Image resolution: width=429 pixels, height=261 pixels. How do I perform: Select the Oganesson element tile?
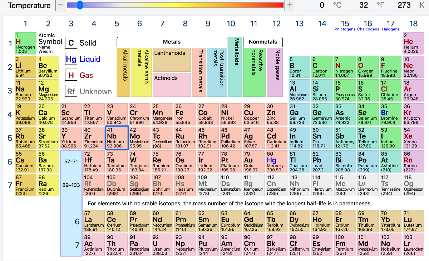413,185
